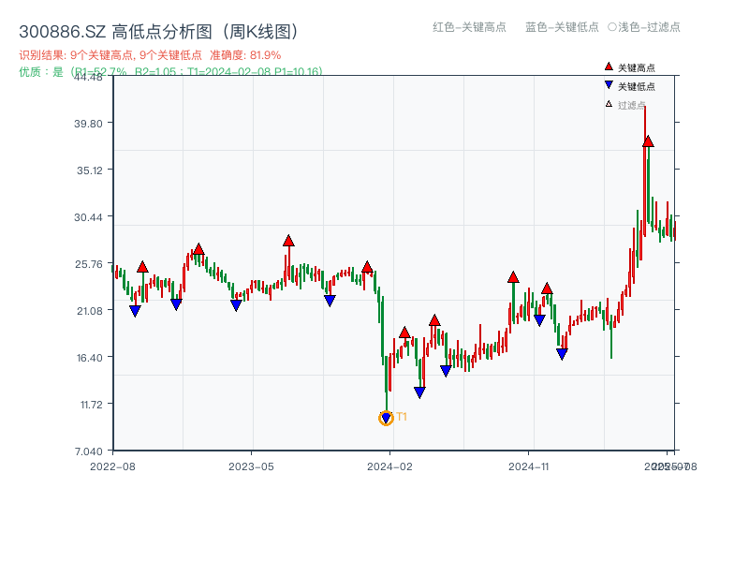Click the red 识别结果 summary text
This screenshot has height=562, width=749.
pos(150,55)
